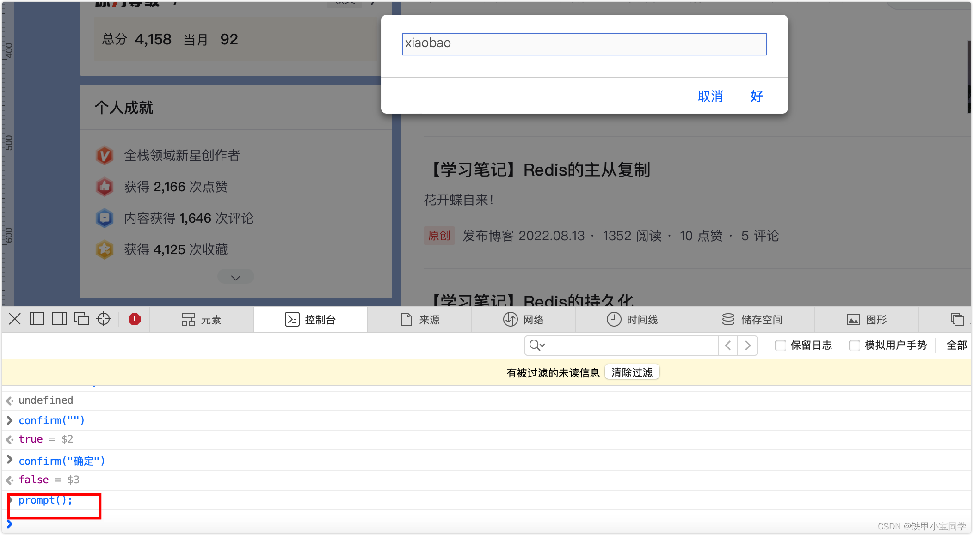Click the 全栈领域新星创作者 badge icon

(x=105, y=156)
